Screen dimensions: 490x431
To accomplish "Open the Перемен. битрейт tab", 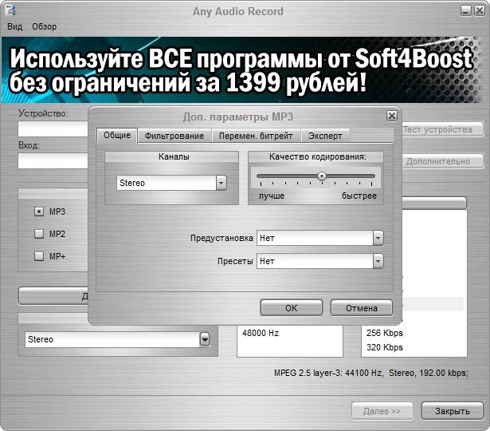I will pyautogui.click(x=256, y=136).
